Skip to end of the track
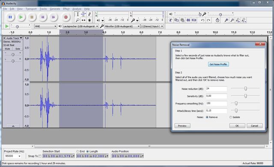Viewport: 274px width, 167px height. (x=54, y=17)
